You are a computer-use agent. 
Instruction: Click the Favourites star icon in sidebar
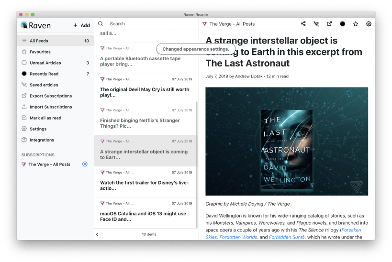[24, 52]
